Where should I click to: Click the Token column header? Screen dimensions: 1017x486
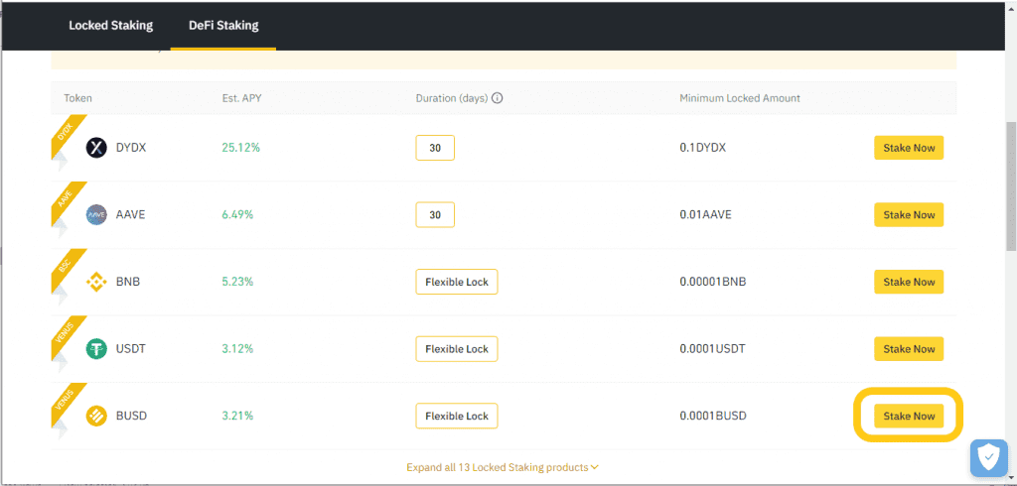[x=77, y=98]
